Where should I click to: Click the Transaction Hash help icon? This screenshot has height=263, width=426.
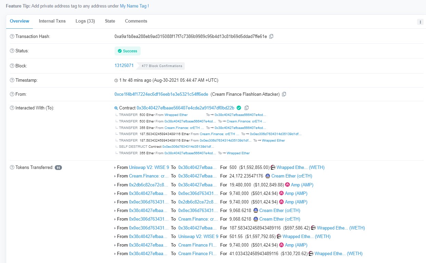tap(12, 36)
